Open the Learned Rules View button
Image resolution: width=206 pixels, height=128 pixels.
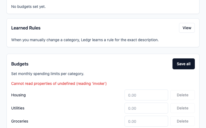pos(187,28)
